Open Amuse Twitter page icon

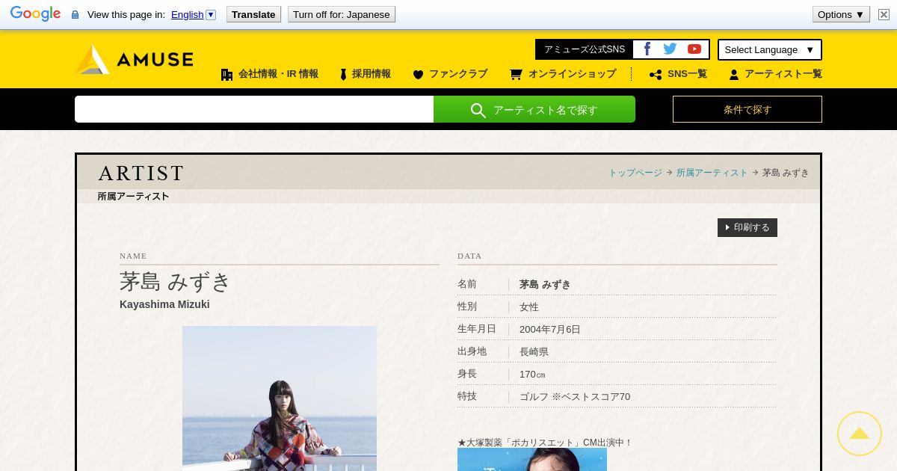670,49
